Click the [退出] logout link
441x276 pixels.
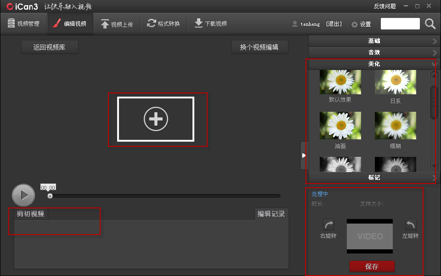pos(334,24)
